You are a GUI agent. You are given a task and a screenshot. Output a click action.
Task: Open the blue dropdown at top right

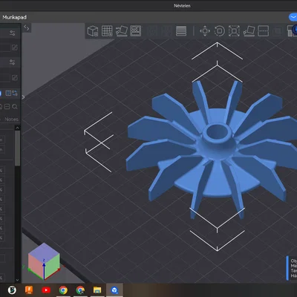click(x=293, y=17)
